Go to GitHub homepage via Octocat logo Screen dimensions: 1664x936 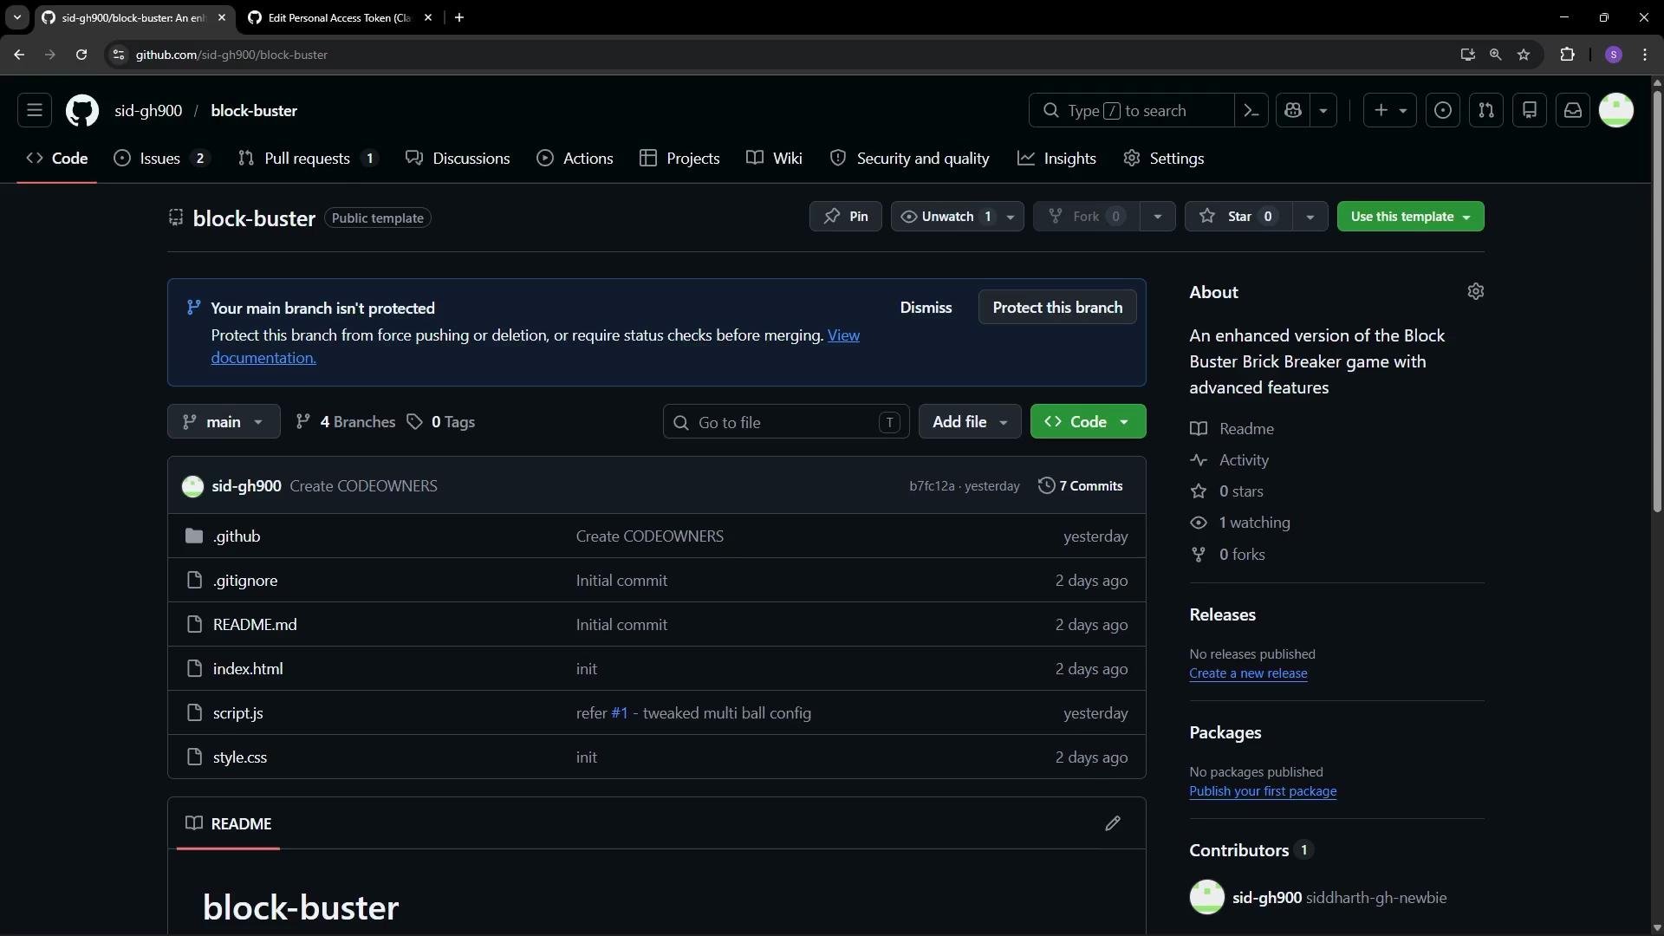[82, 110]
